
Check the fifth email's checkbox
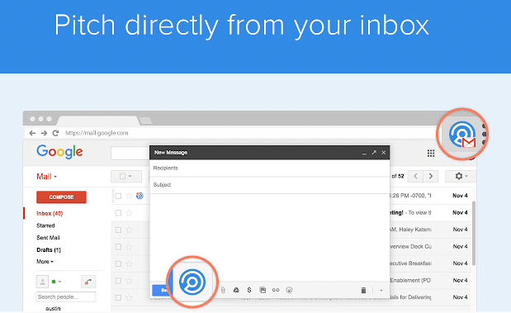point(118,263)
